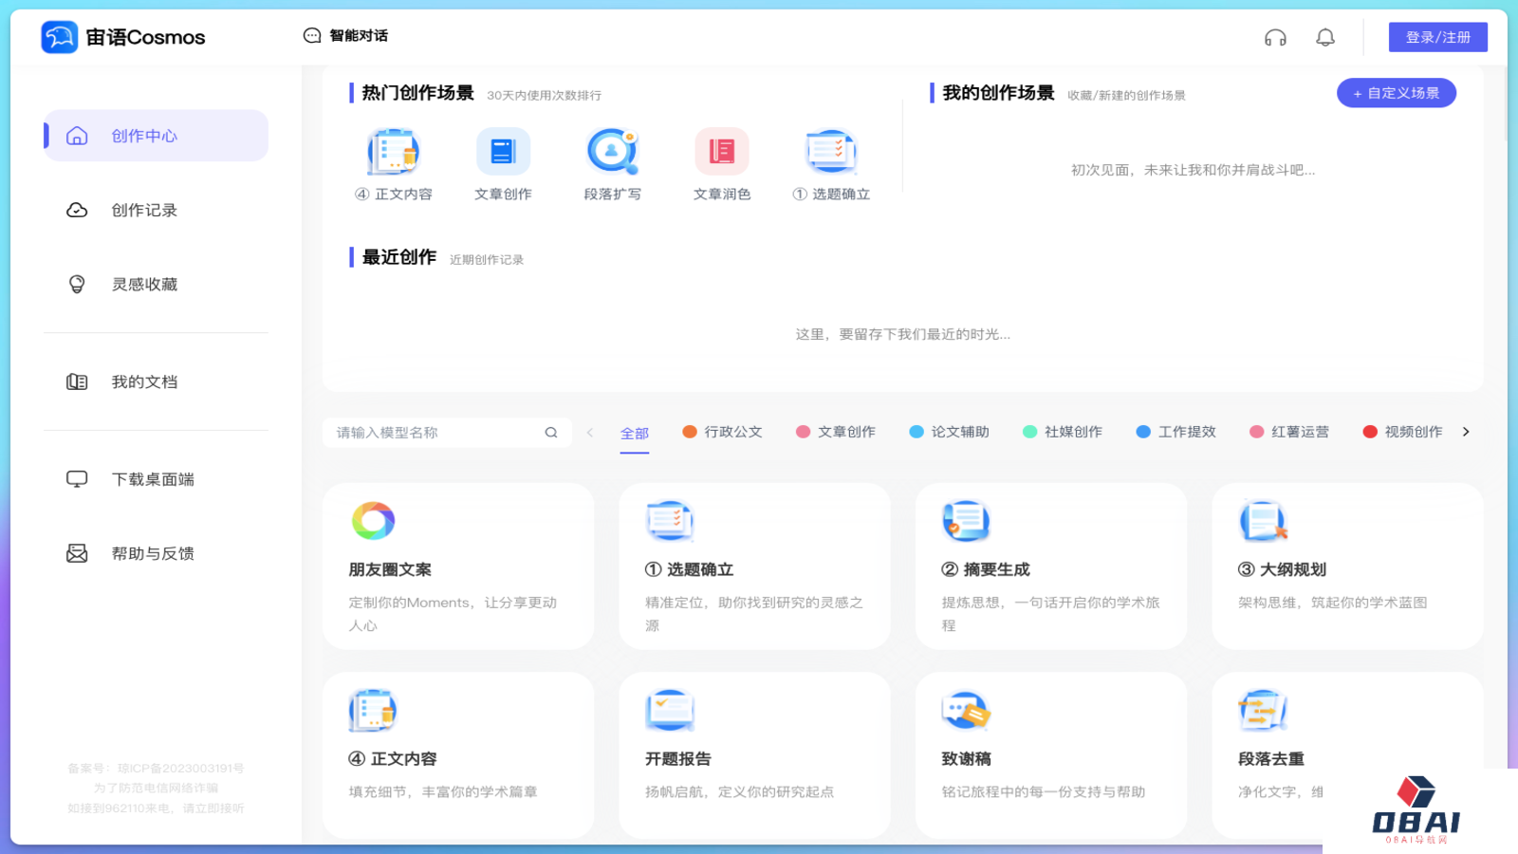The height and width of the screenshot is (854, 1518).
Task: Focus the model name search field
Action: coord(436,433)
